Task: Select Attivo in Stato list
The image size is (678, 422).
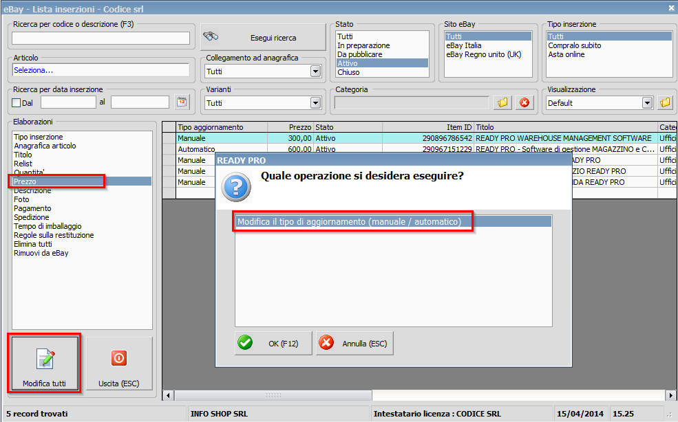Action: [382, 63]
